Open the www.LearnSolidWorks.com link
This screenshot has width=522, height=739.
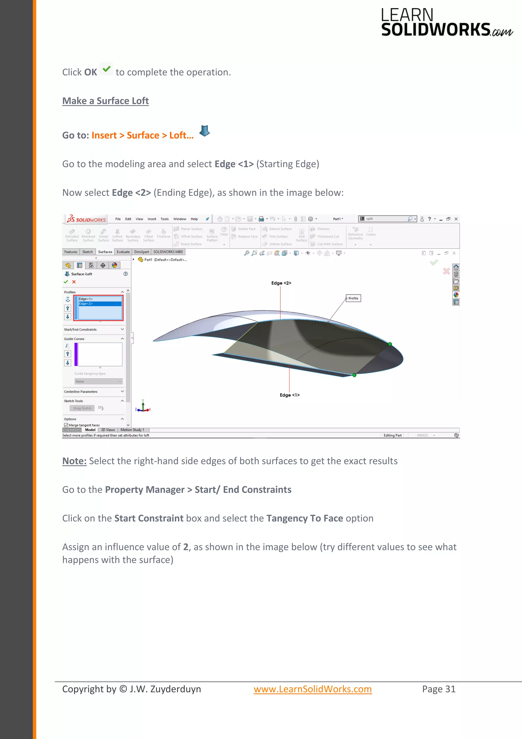[x=313, y=689]
